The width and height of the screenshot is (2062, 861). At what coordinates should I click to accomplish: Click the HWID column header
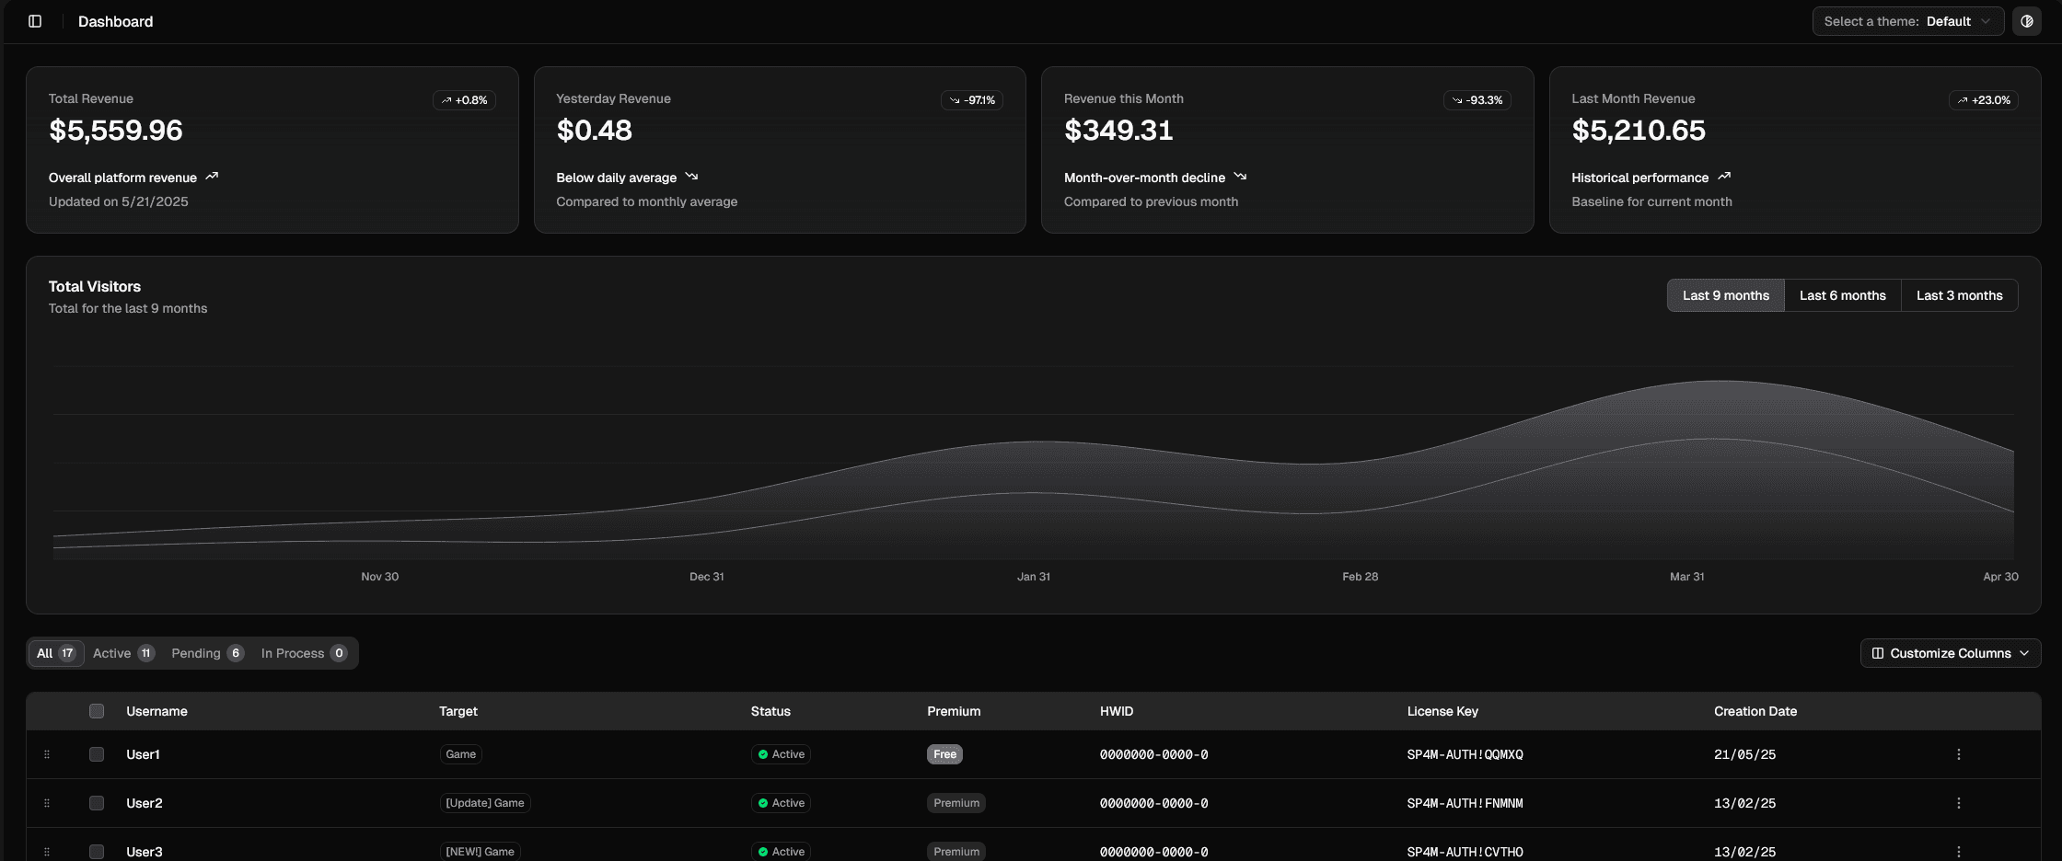(1117, 711)
